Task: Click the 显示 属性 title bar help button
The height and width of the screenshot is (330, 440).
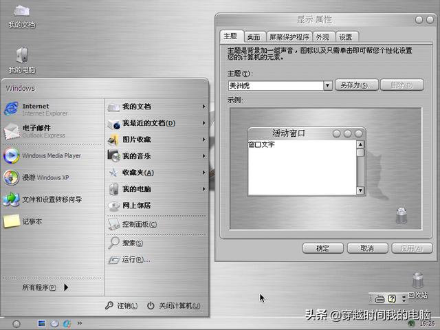Action: (419, 20)
